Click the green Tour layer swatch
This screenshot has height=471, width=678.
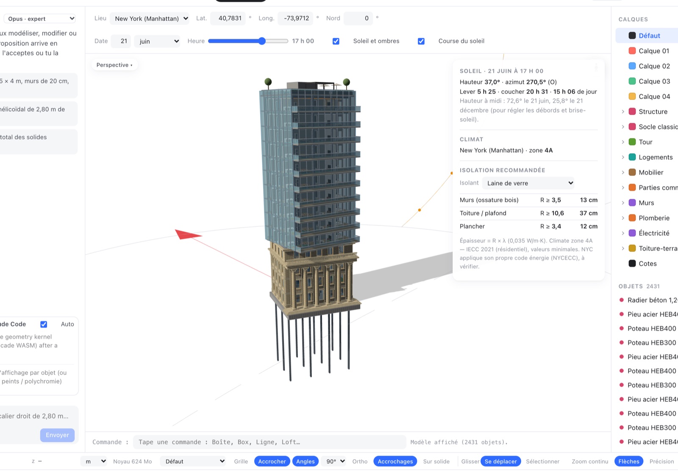[x=632, y=142]
